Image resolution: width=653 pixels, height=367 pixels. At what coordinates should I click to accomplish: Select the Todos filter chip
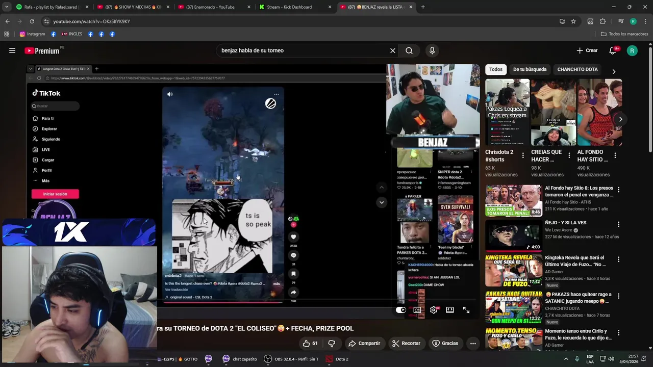496,69
